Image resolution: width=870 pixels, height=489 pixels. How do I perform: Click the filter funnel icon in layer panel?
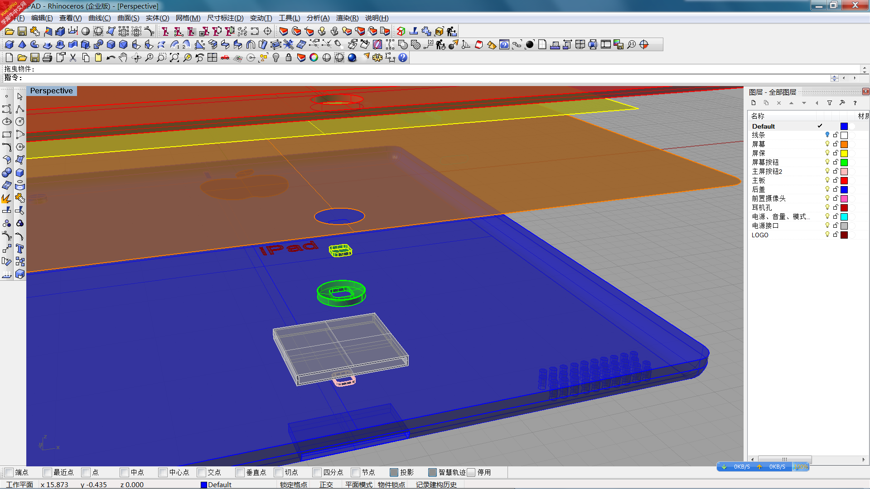pyautogui.click(x=830, y=103)
